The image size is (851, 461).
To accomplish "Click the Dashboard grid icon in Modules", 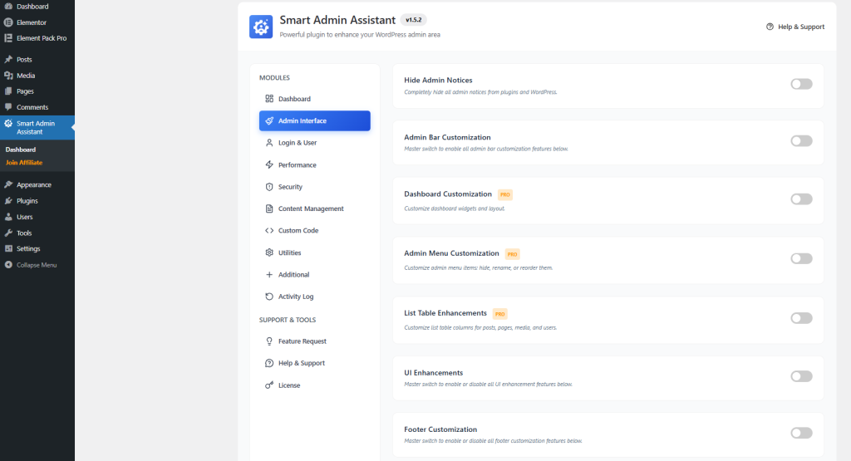I will pyautogui.click(x=269, y=99).
